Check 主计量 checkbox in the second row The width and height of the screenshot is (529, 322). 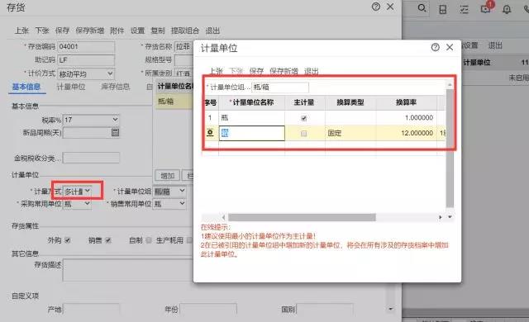[x=303, y=134]
